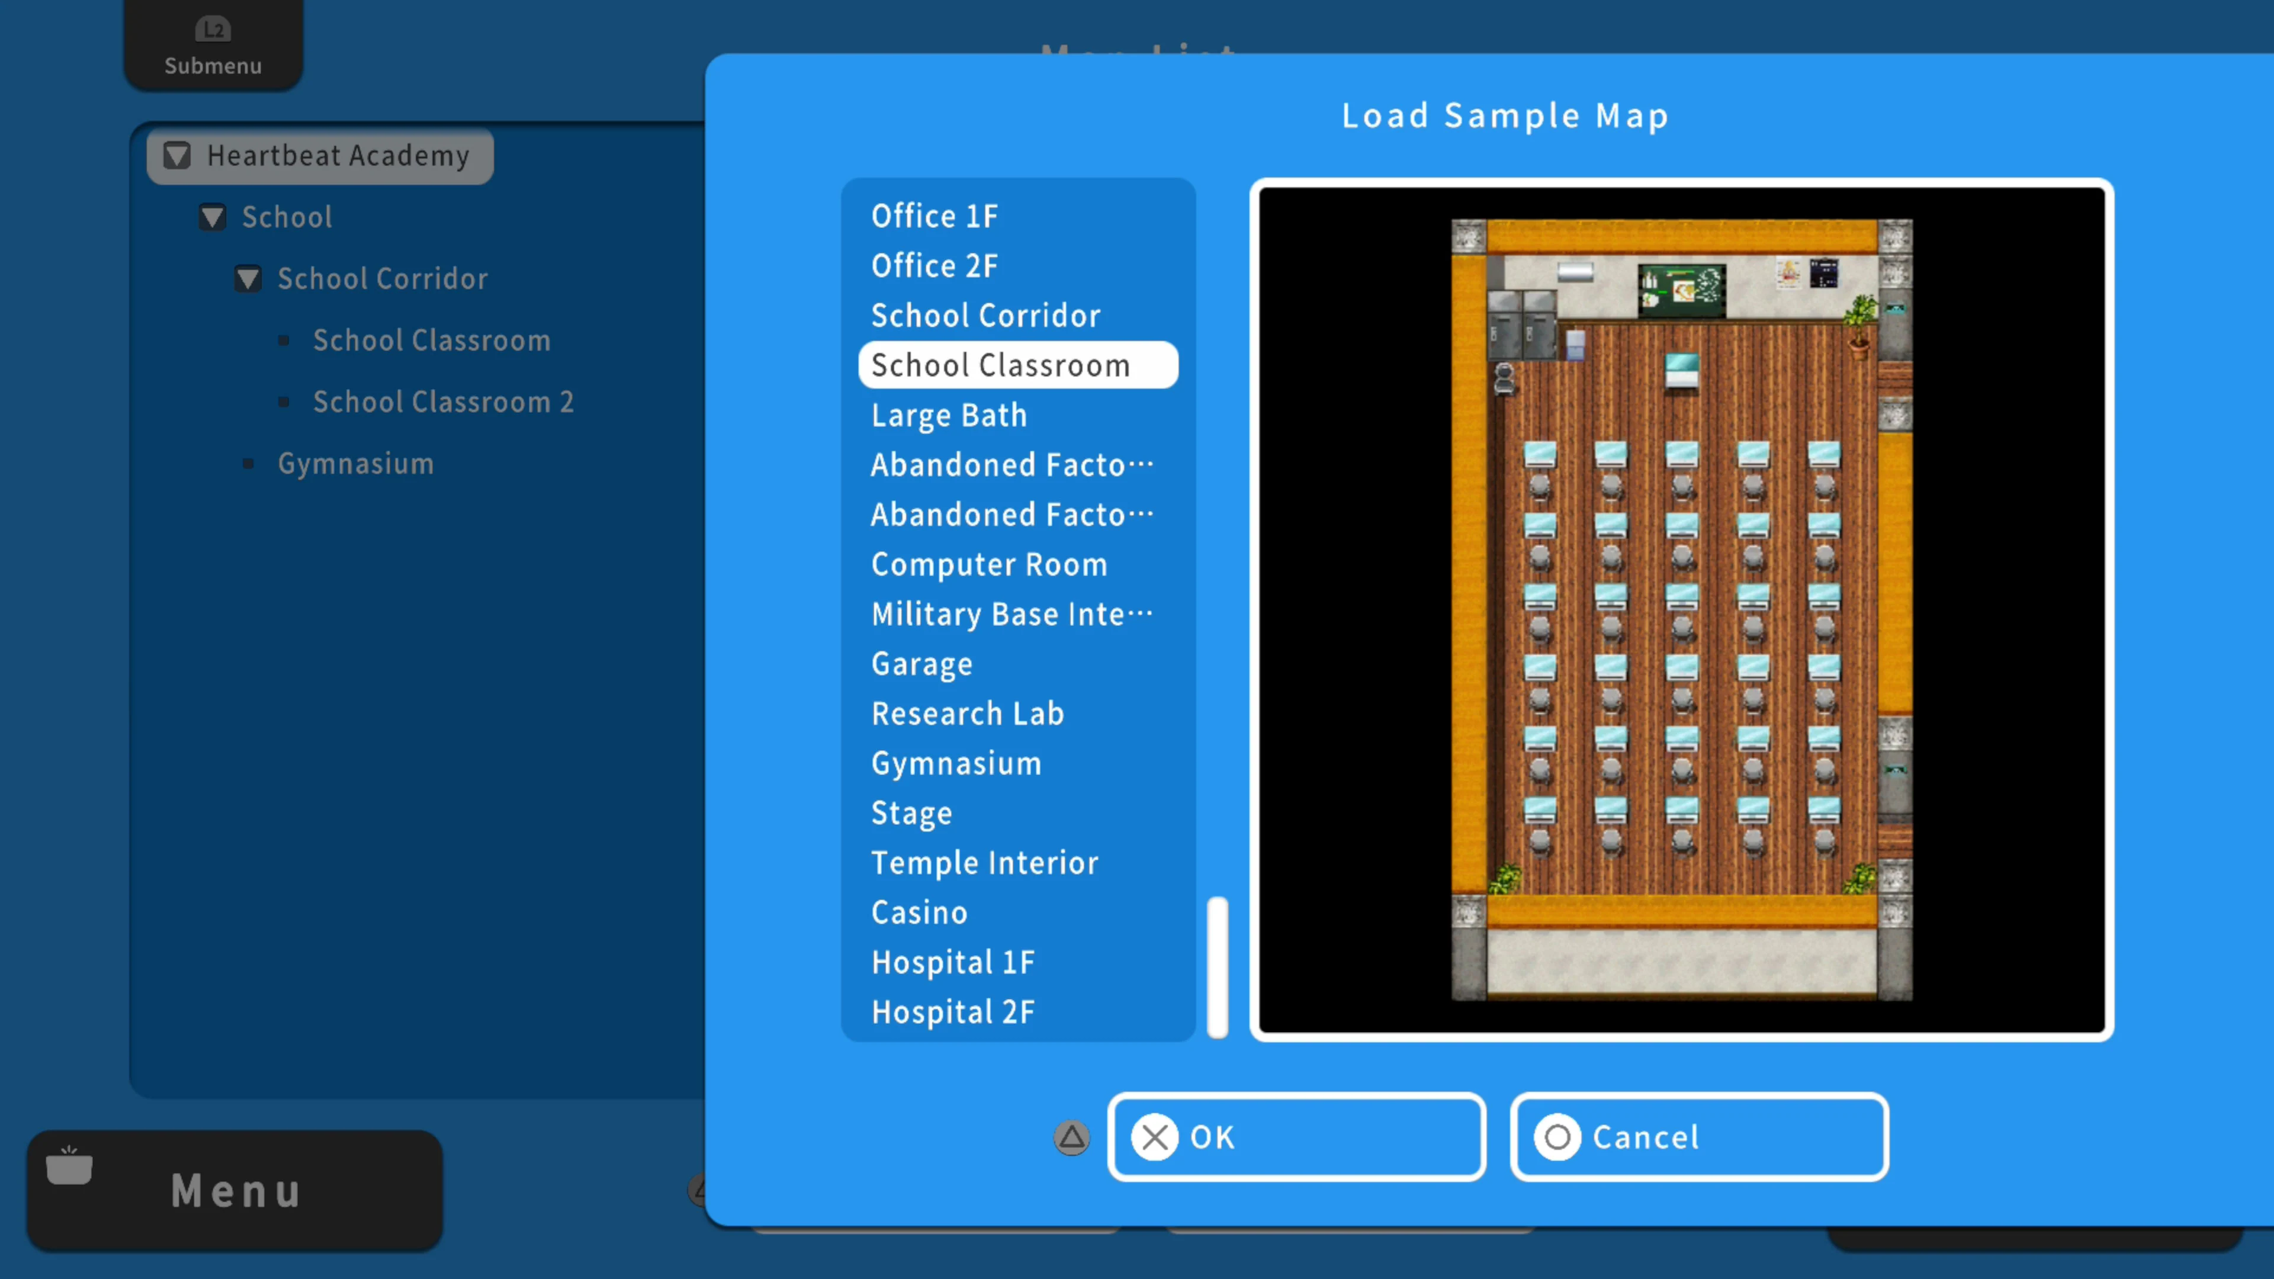This screenshot has width=2274, height=1279.
Task: Collapse the School tree node
Action: pos(213,217)
